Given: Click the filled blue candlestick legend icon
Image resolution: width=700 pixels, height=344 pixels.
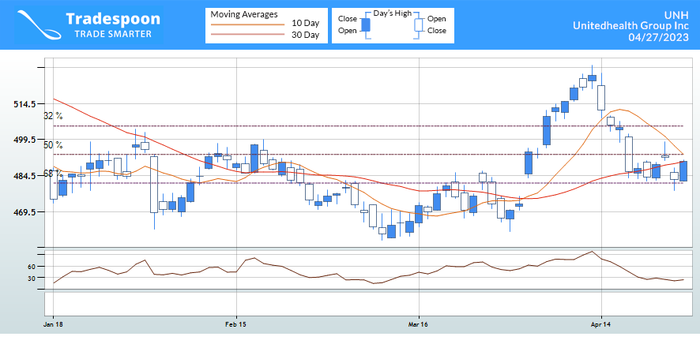Looking at the screenshot, I should pyautogui.click(x=365, y=24).
